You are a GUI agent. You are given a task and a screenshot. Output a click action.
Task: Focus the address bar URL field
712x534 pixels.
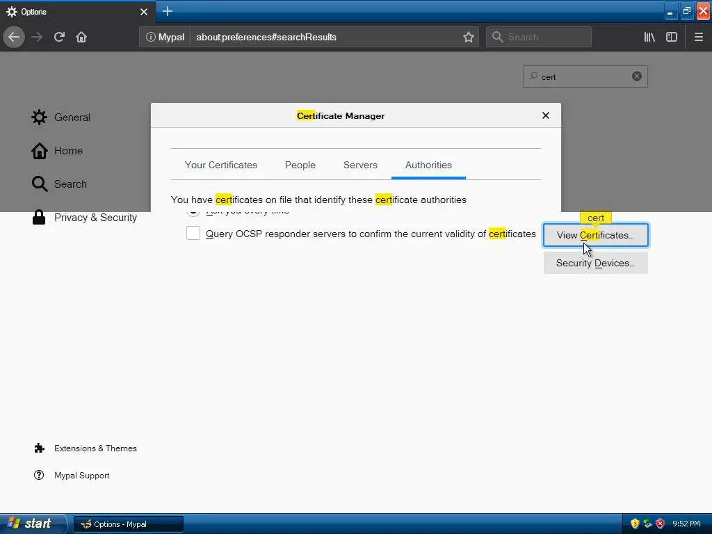(x=325, y=37)
